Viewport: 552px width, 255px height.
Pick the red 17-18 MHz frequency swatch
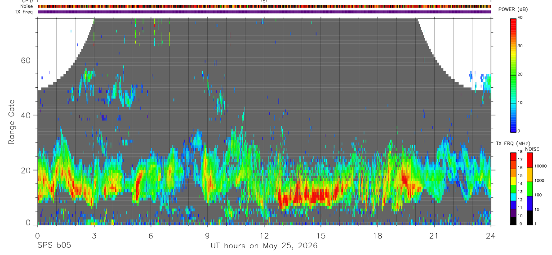pos(513,157)
